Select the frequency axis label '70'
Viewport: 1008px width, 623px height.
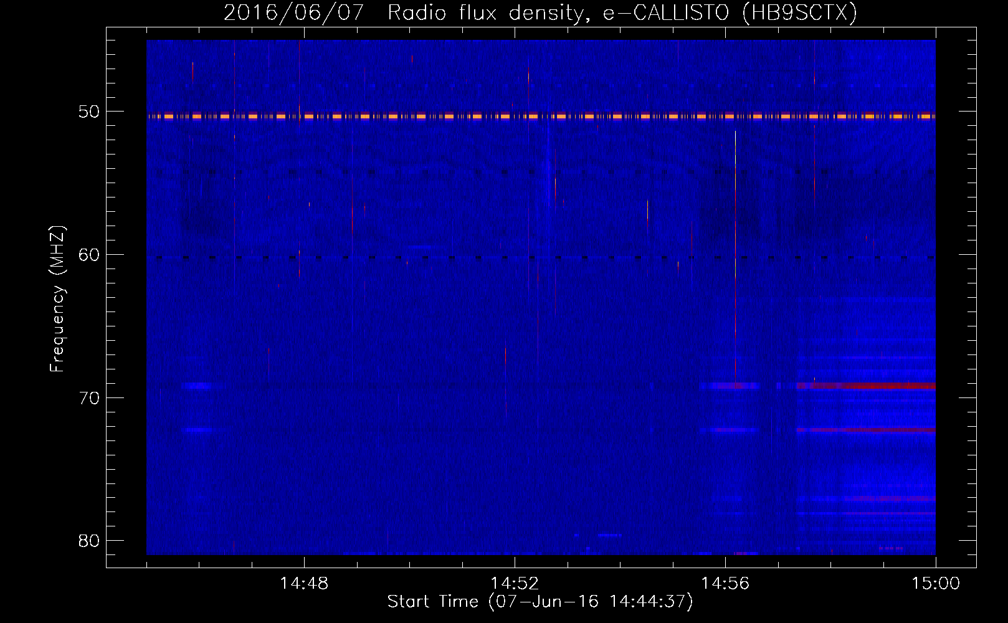[89, 398]
